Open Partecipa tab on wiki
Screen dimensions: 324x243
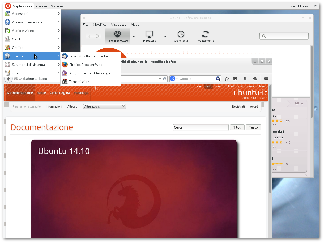coord(81,93)
